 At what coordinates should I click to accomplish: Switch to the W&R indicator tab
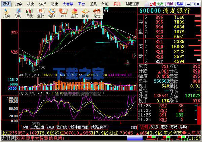point(25,127)
